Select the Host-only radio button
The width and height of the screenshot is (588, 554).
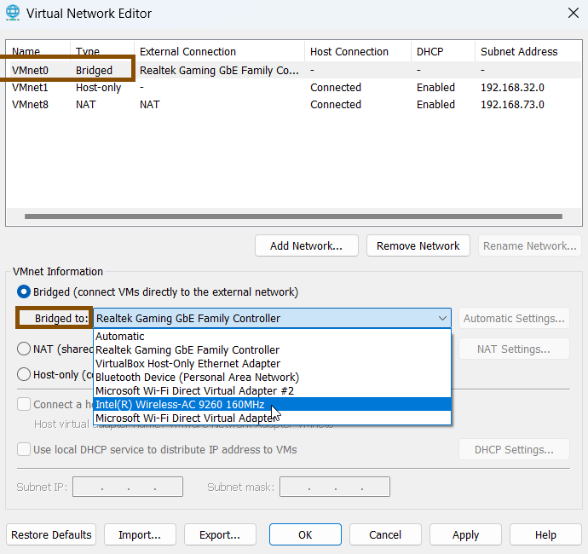click(24, 374)
